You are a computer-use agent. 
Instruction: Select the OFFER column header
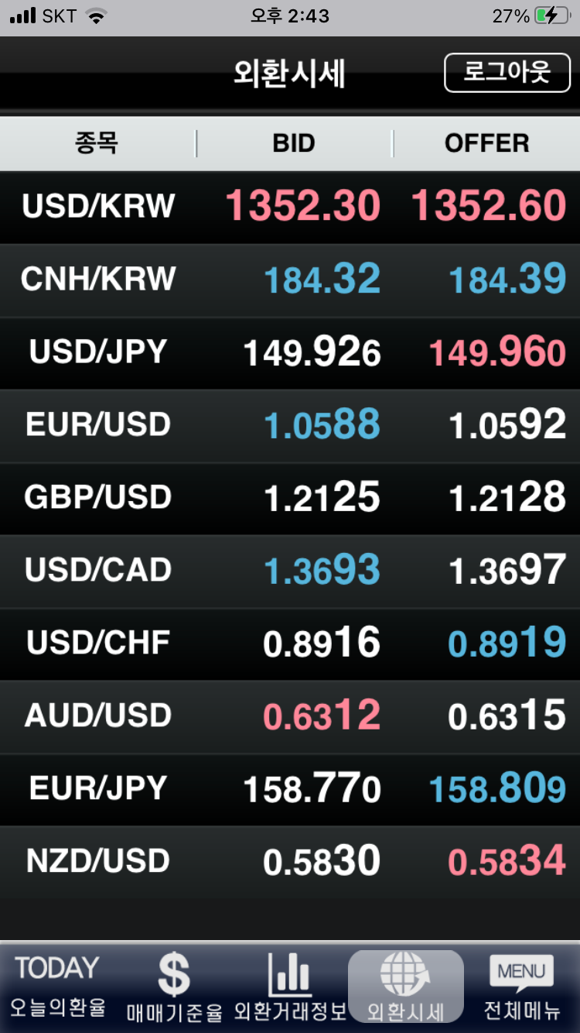click(x=486, y=143)
